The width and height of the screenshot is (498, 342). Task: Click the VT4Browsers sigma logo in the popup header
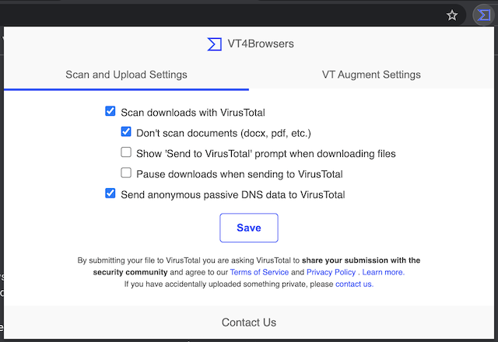[x=215, y=44]
